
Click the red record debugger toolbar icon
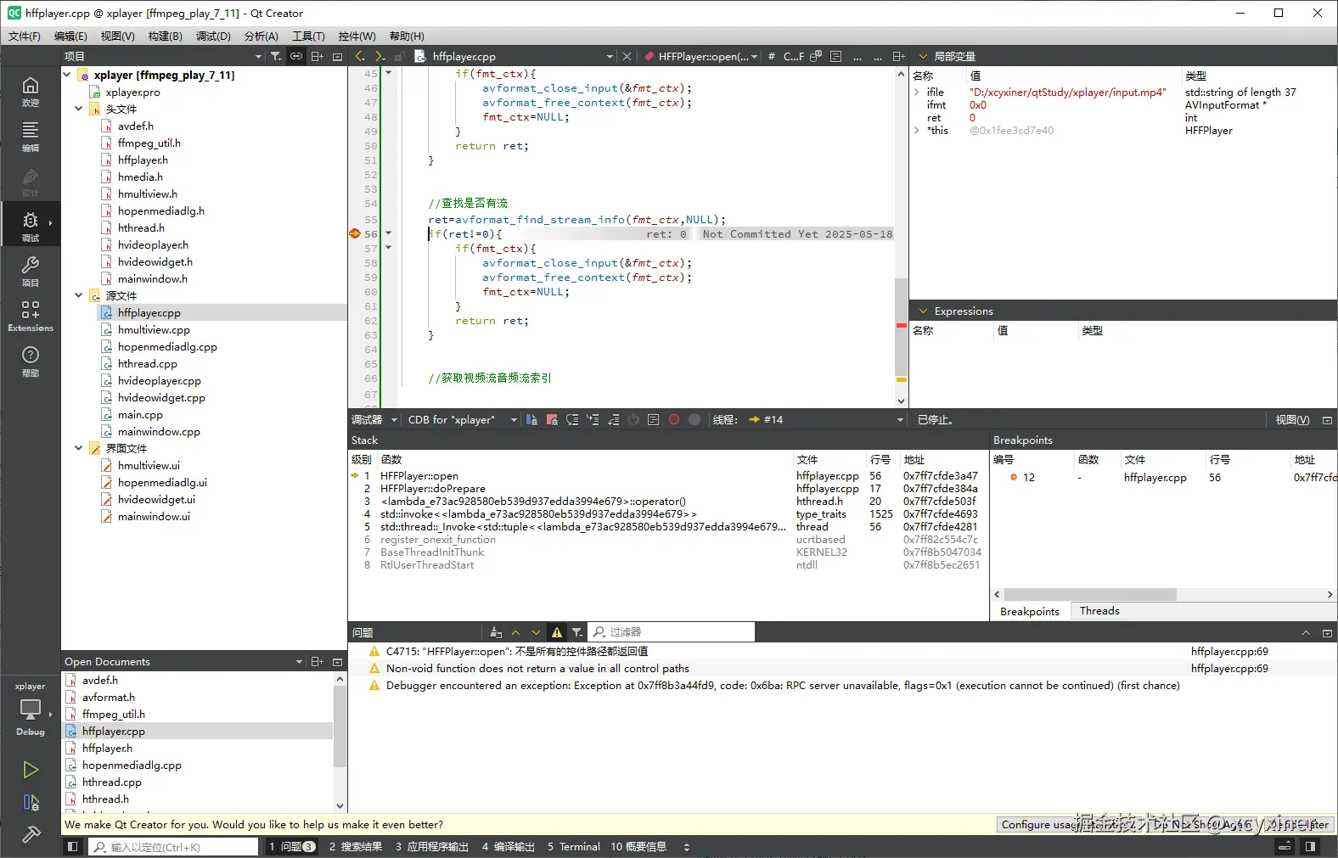tap(674, 419)
